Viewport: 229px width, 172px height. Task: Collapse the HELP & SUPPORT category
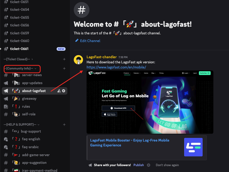coord(22,125)
